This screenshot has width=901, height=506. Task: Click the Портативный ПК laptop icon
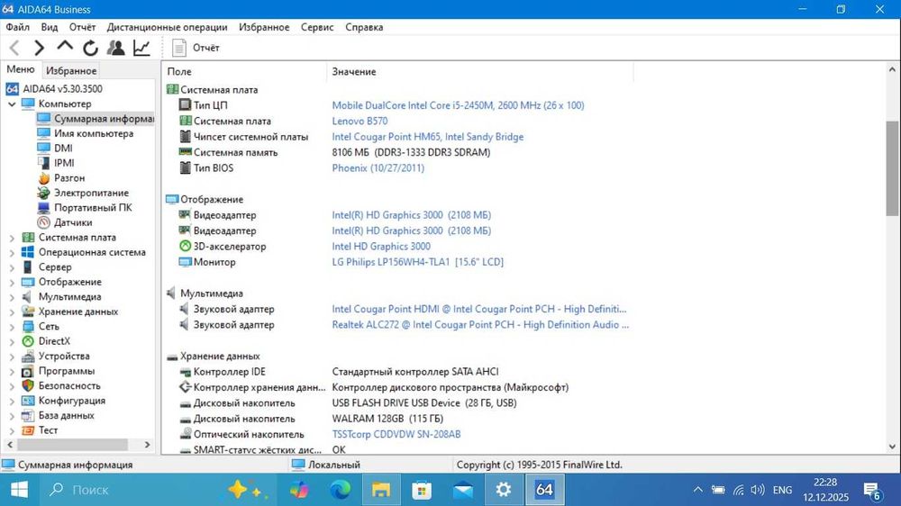click(x=43, y=208)
